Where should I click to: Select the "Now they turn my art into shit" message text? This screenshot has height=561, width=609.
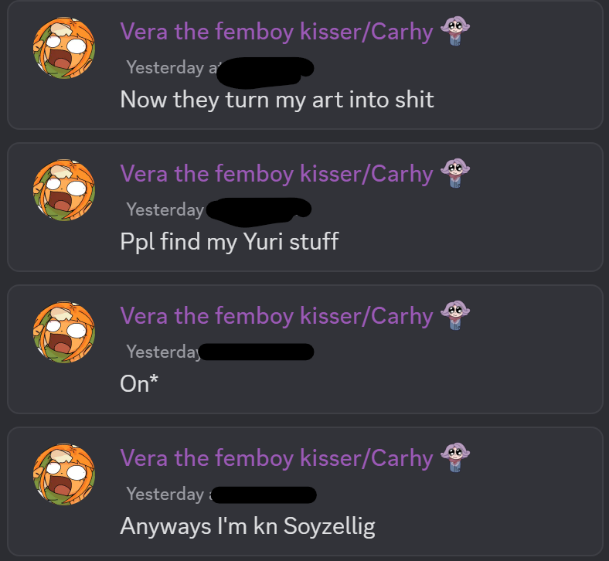pos(277,100)
